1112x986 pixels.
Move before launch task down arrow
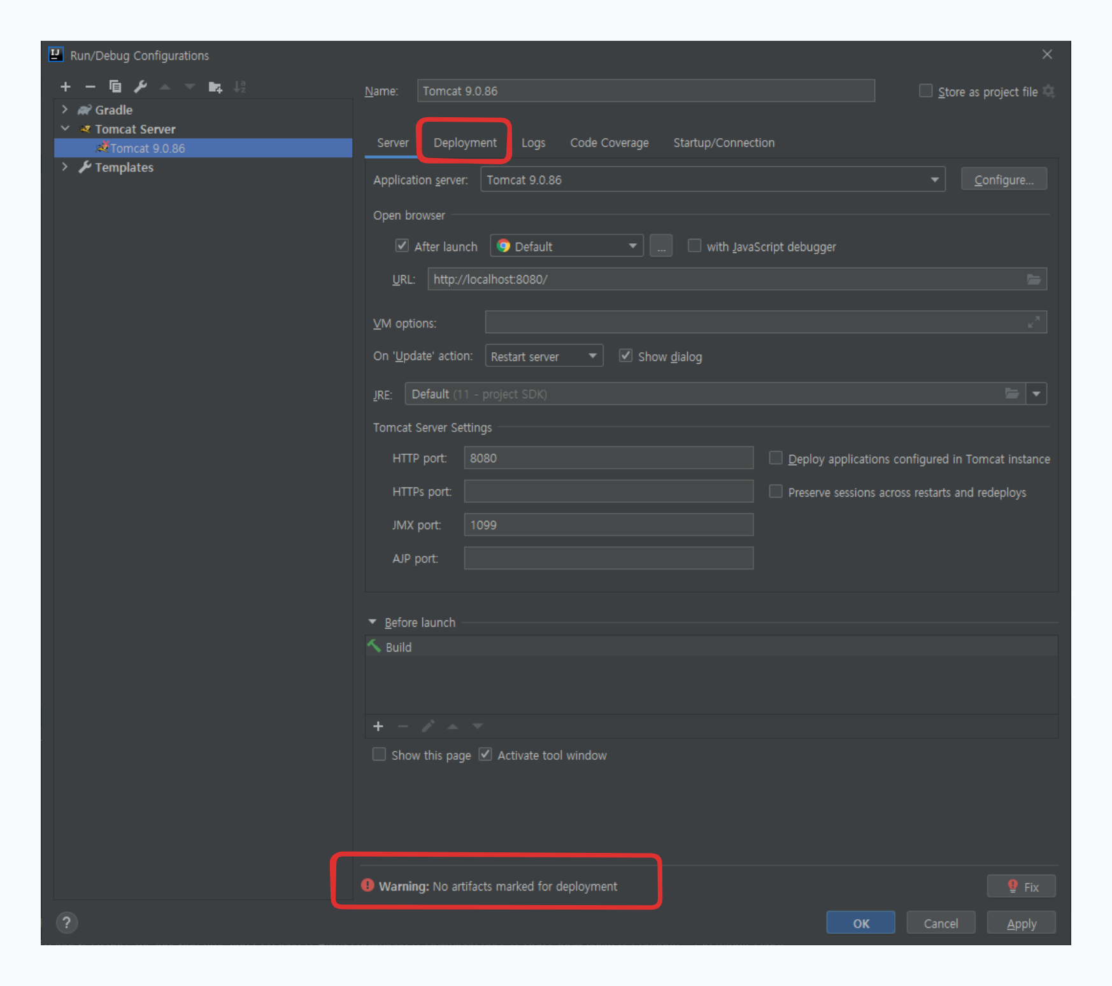point(478,726)
